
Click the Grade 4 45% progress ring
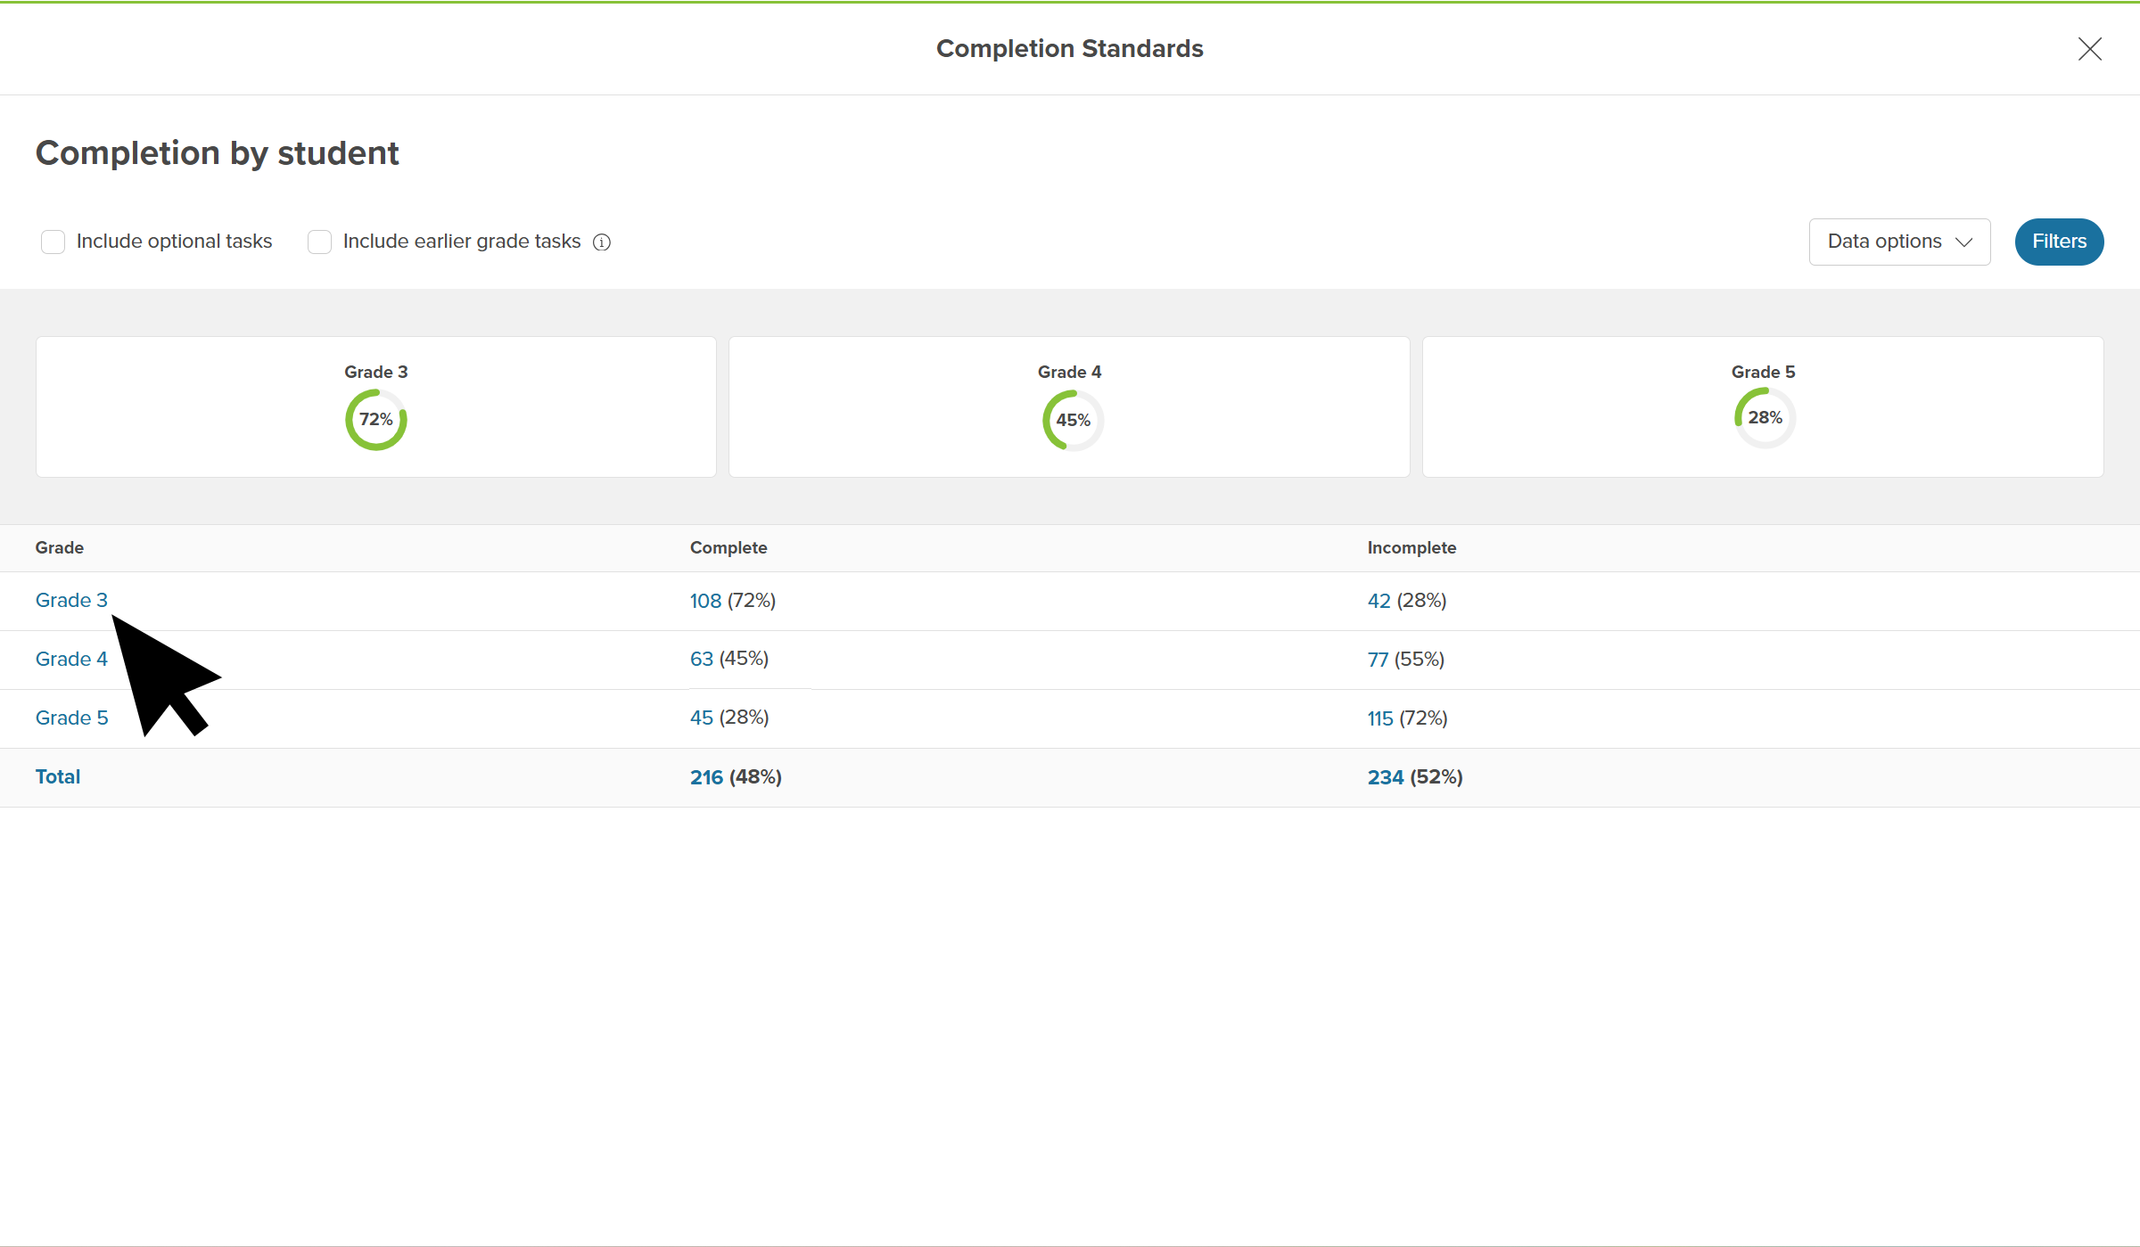point(1073,421)
